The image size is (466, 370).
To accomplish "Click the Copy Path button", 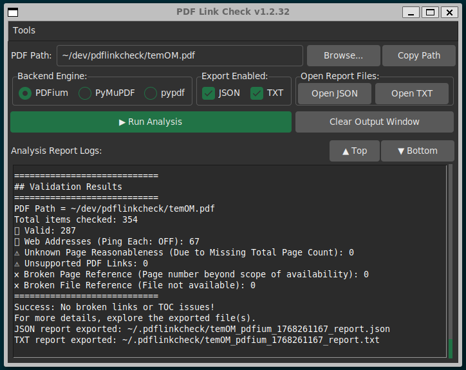I will click(419, 55).
